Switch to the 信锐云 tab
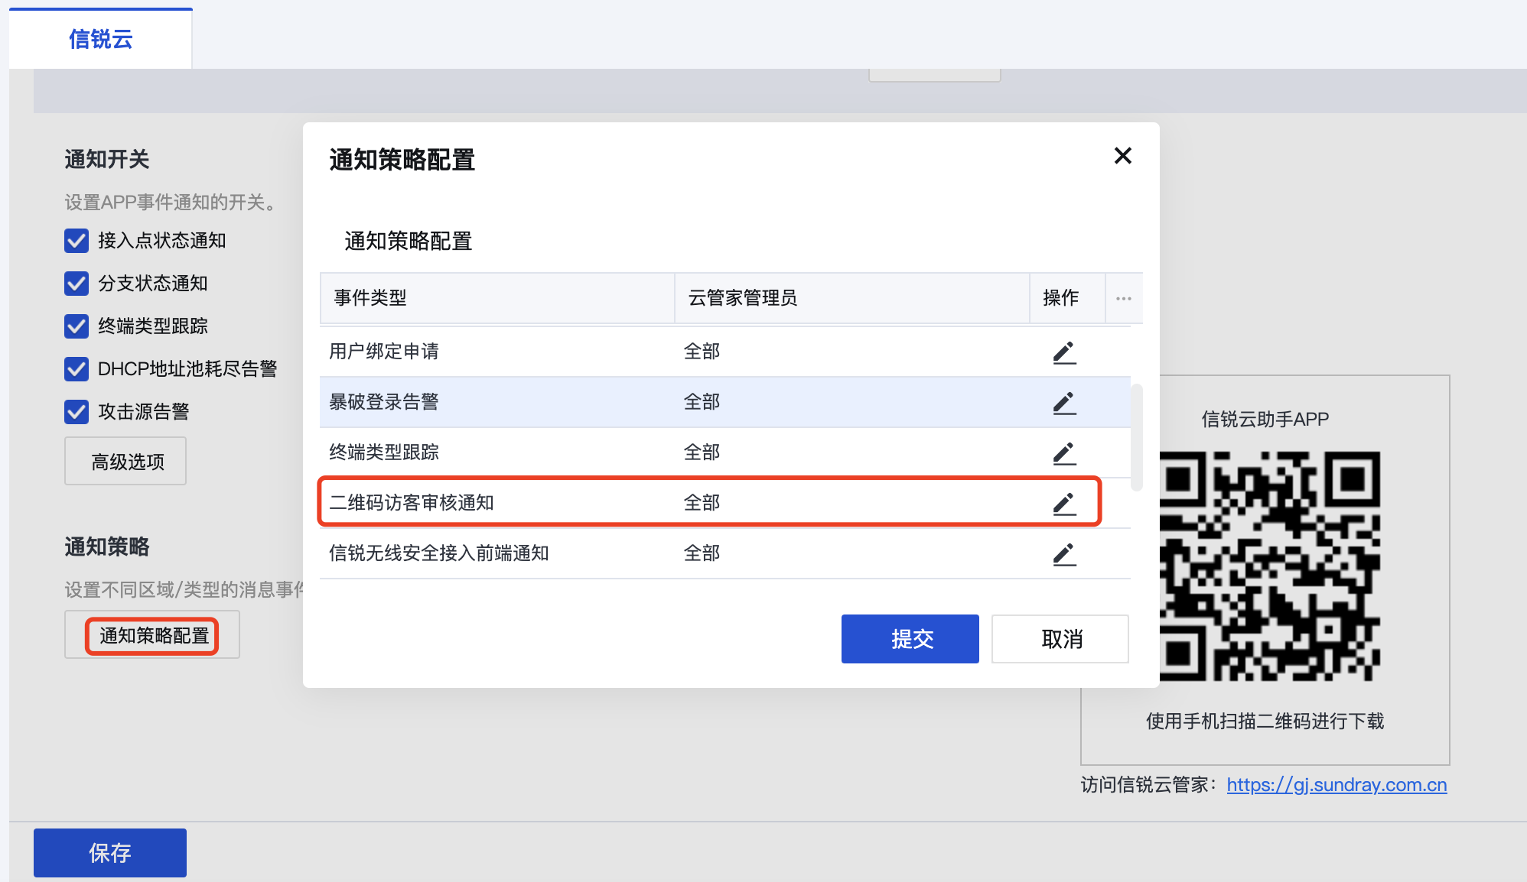1527x882 pixels. [100, 39]
